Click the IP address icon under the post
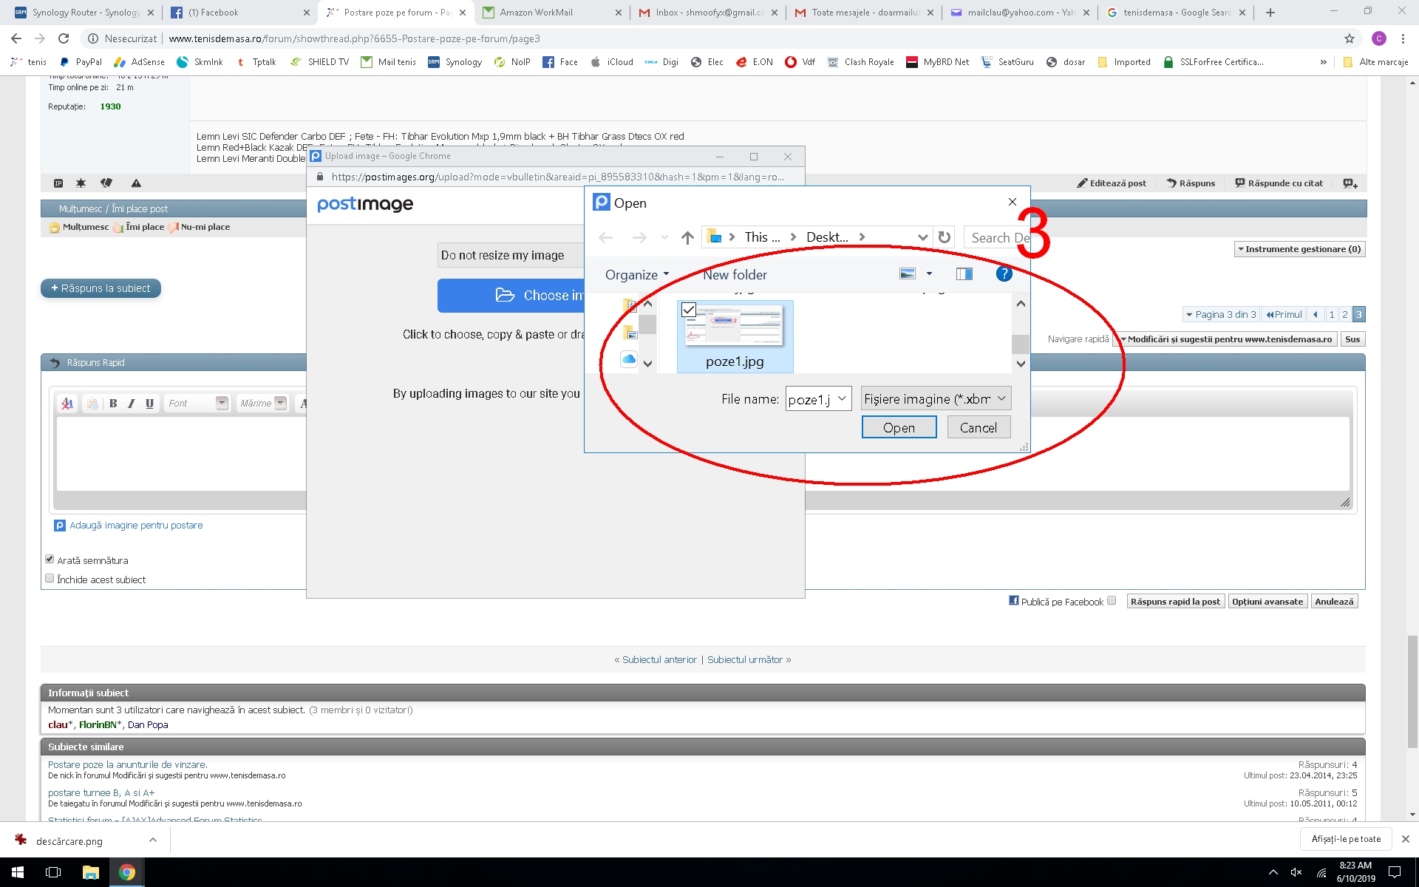 (58, 183)
